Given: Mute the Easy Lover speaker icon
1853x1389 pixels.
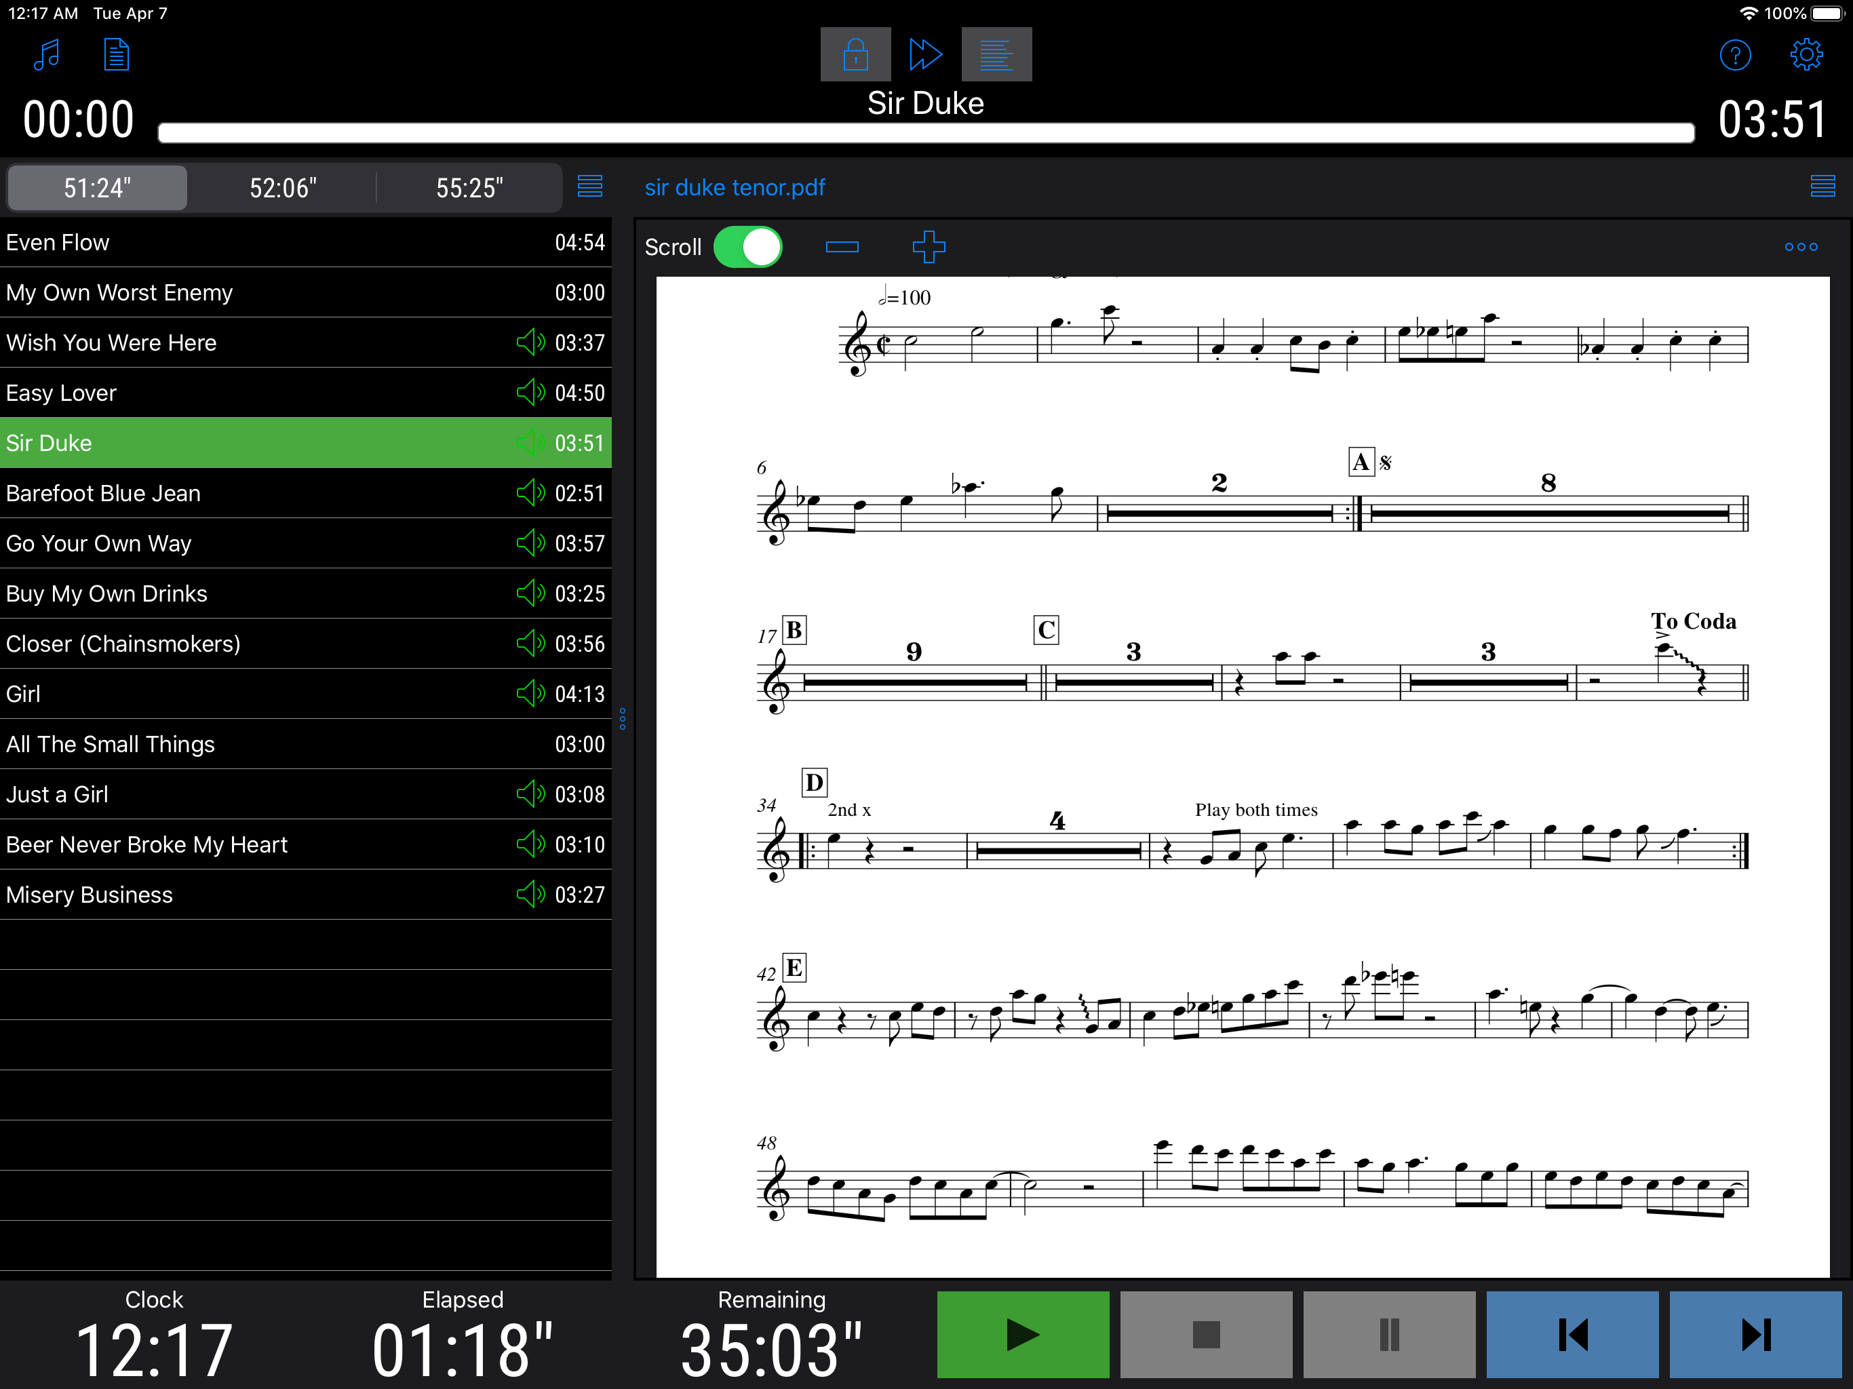Looking at the screenshot, I should point(530,393).
